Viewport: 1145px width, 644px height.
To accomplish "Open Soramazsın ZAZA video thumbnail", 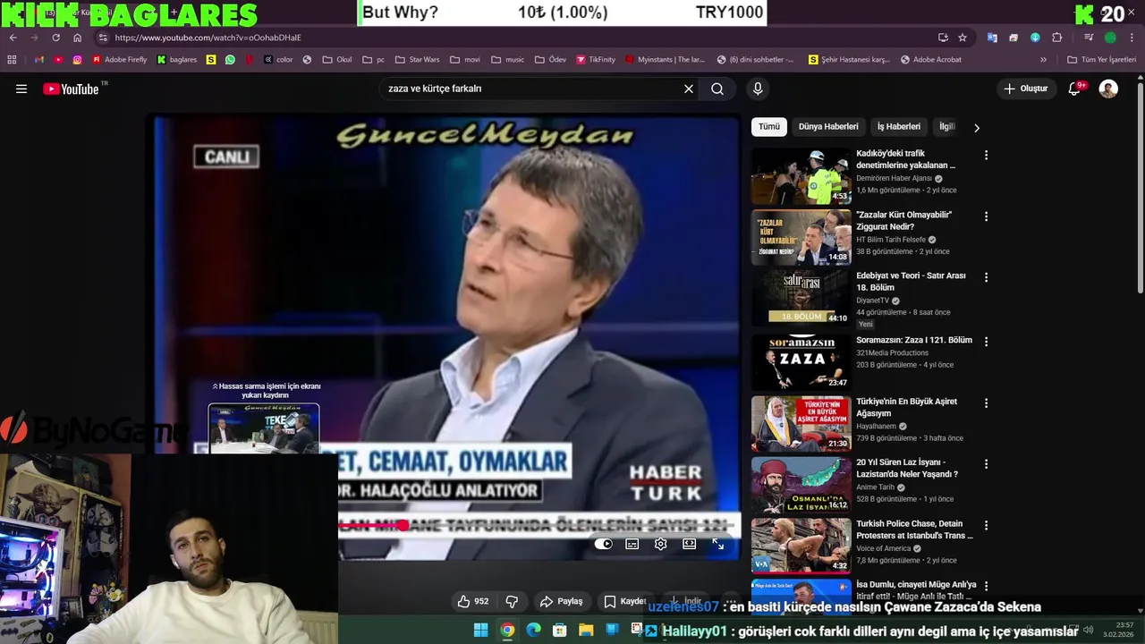I will click(801, 362).
